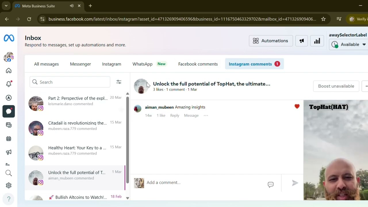This screenshot has width=368, height=207.
Task: Switch to the WhatsApp tab
Action: [x=149, y=64]
